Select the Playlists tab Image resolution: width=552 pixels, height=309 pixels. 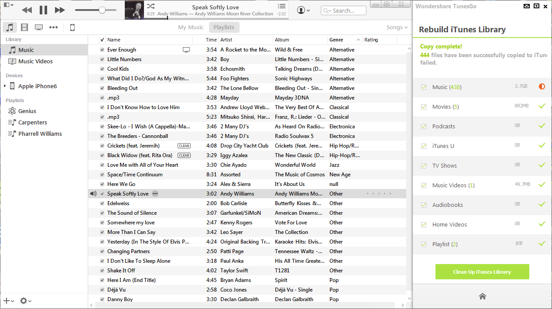tap(224, 27)
